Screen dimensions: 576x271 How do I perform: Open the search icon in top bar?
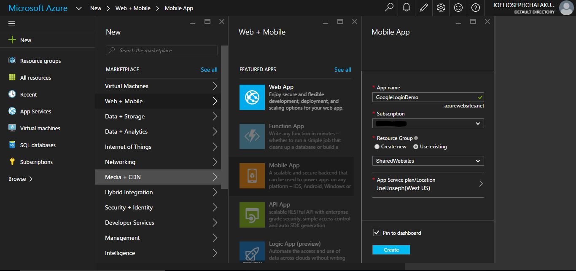pyautogui.click(x=389, y=8)
